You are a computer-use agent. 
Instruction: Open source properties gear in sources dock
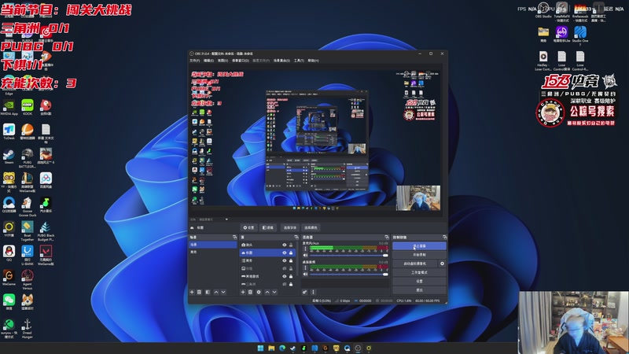[x=259, y=292]
